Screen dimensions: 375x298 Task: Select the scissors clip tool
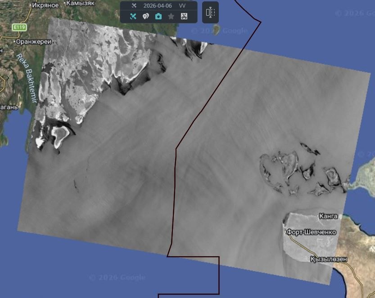184,17
